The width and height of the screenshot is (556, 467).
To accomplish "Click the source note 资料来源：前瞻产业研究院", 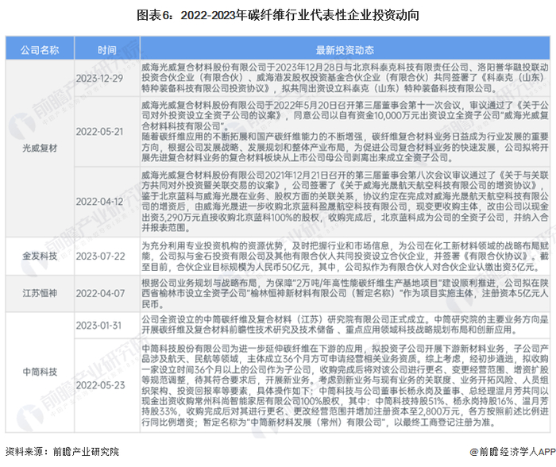I will tap(63, 451).
